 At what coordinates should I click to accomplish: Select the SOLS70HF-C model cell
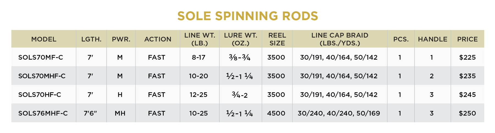[40, 95]
